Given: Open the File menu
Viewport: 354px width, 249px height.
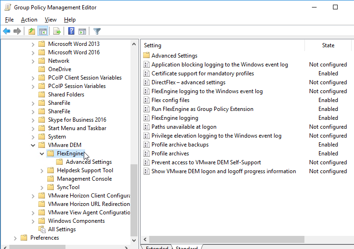Looking at the screenshot, I should coord(9,20).
